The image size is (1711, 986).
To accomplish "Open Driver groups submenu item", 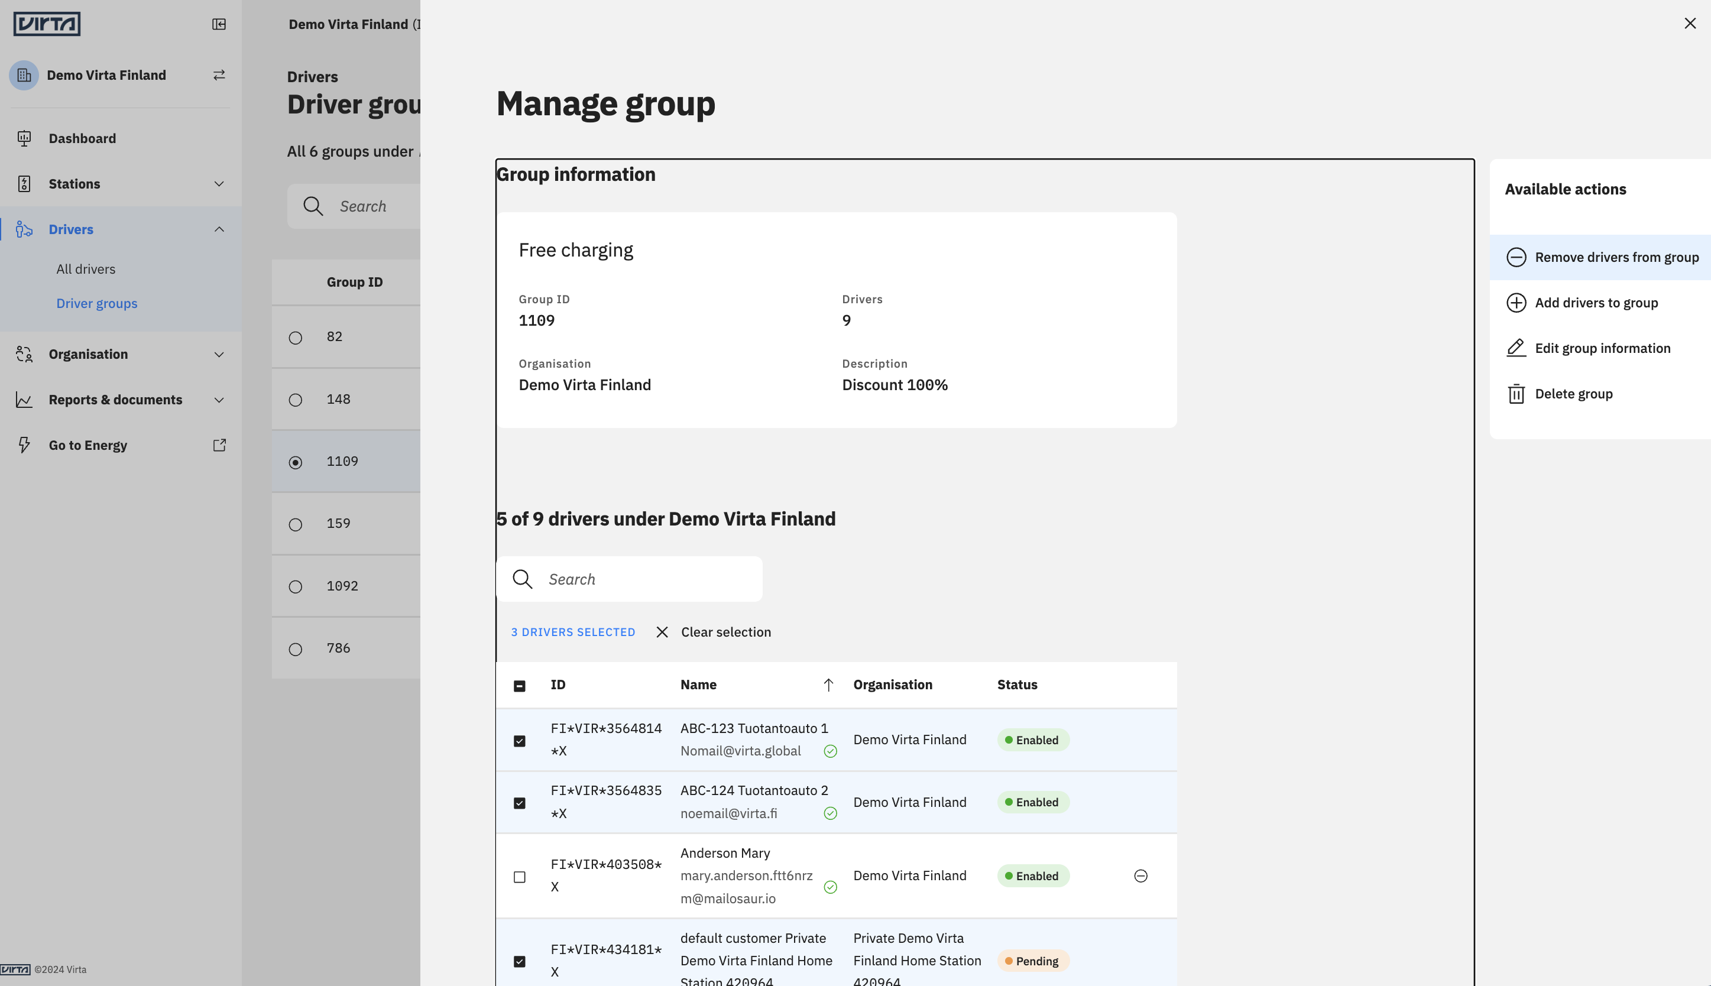I will click(x=97, y=303).
